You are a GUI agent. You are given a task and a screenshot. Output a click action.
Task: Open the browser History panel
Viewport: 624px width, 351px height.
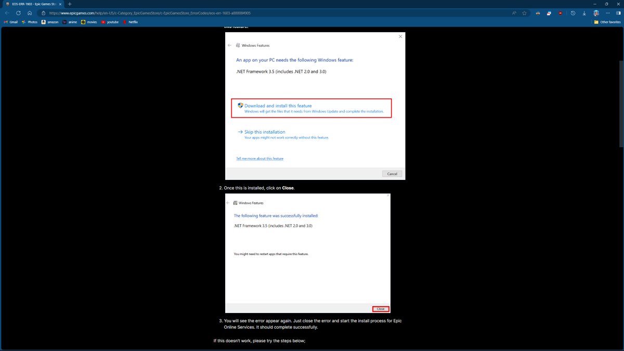573,13
